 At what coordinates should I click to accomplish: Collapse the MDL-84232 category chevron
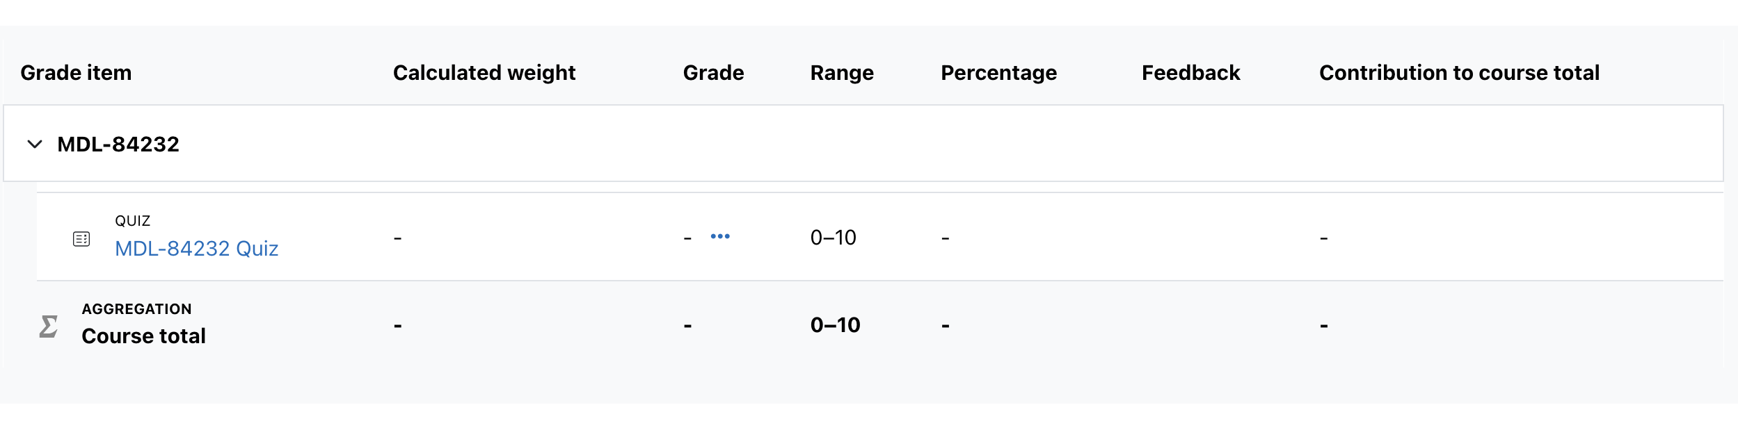[x=35, y=145]
